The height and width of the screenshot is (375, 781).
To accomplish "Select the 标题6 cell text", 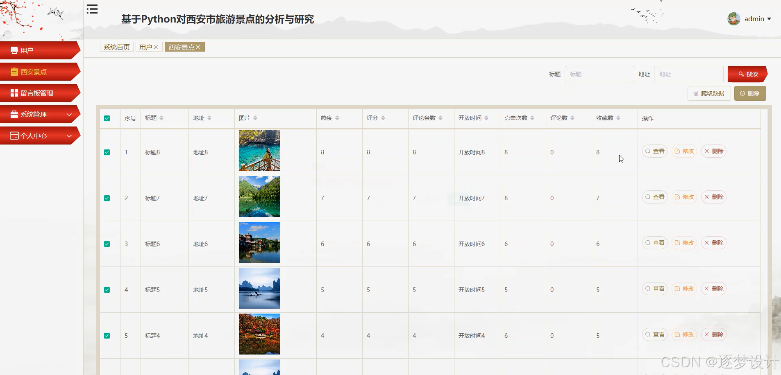I will [x=152, y=244].
